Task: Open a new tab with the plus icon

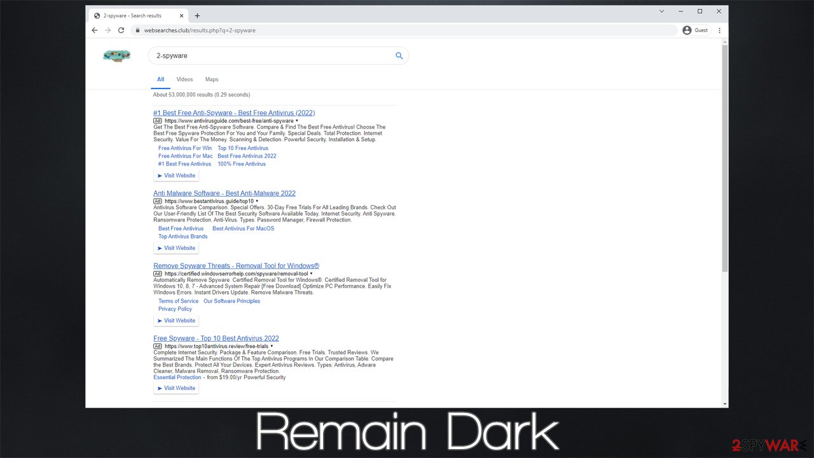Action: [x=197, y=15]
